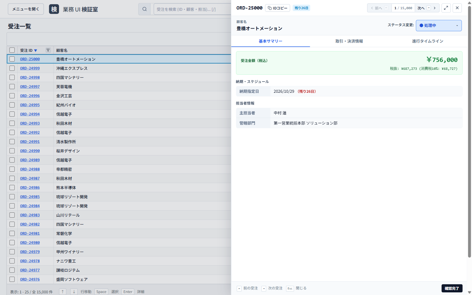Click the メニューを開く button

pos(26,9)
